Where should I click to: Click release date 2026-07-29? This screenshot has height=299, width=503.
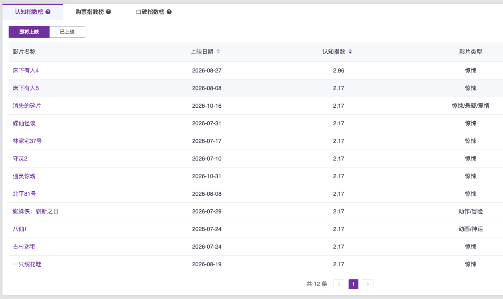[x=207, y=211]
